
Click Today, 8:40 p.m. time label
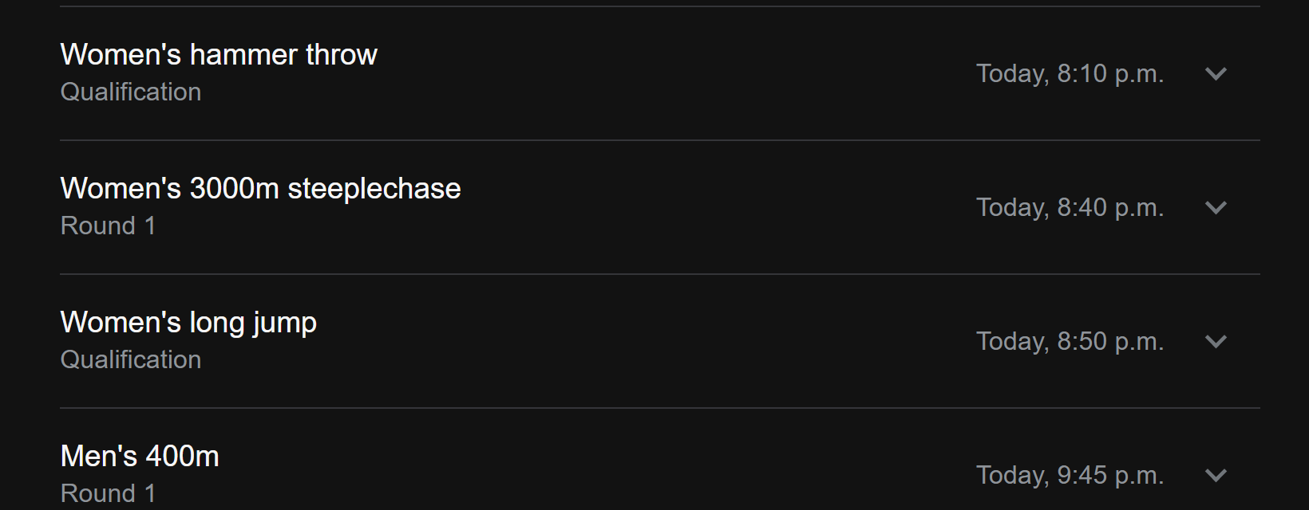pyautogui.click(x=1070, y=207)
